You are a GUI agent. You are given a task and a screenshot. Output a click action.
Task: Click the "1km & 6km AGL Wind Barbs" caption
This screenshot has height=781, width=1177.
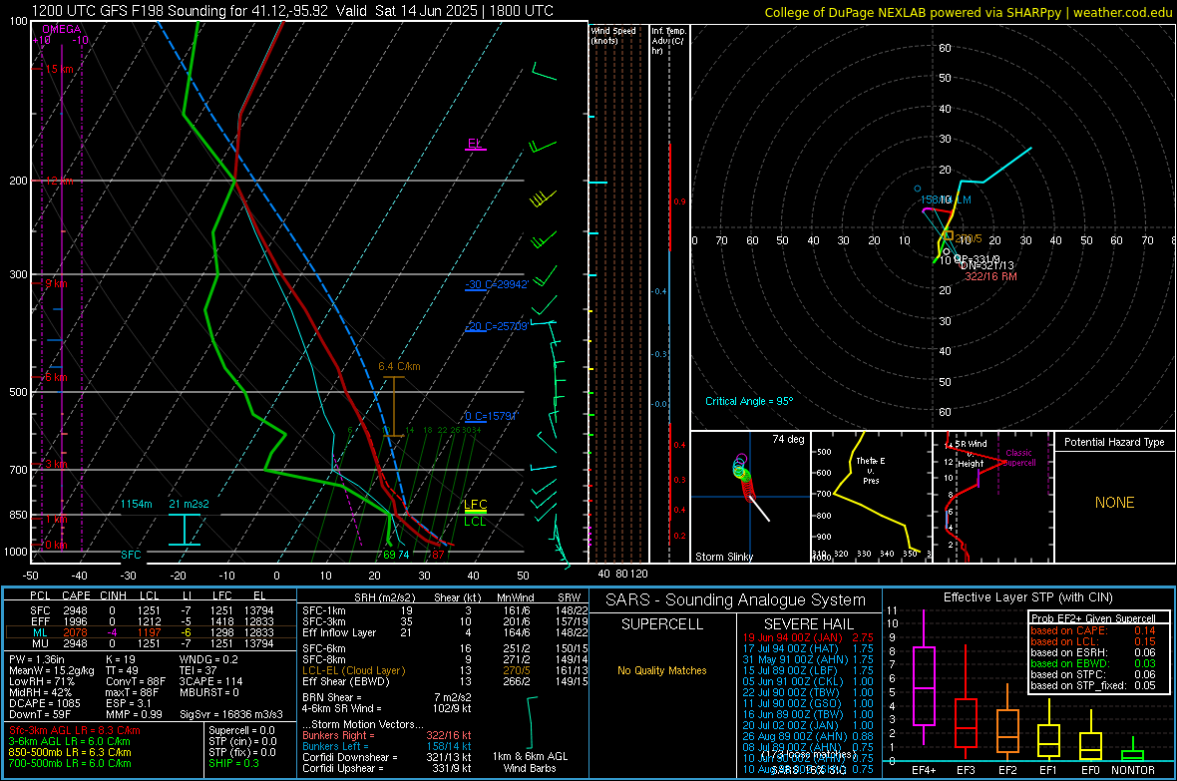(x=530, y=762)
